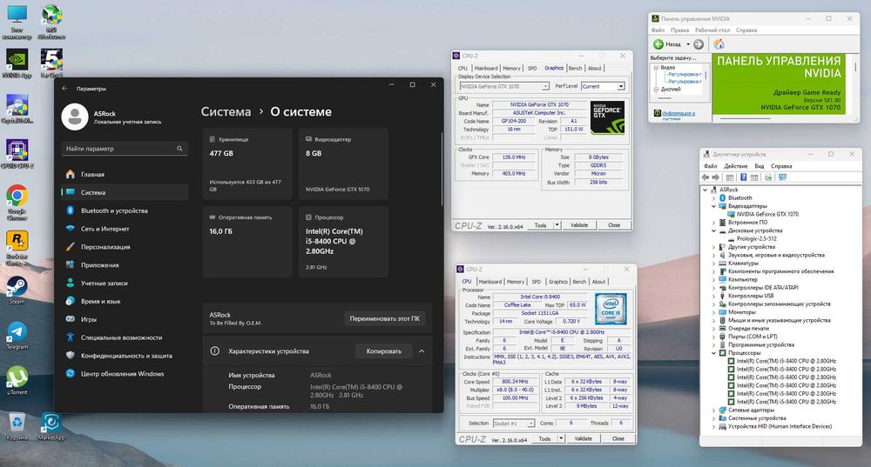
Task: Open Специальные возможности in Settings sidebar
Action: click(x=125, y=337)
